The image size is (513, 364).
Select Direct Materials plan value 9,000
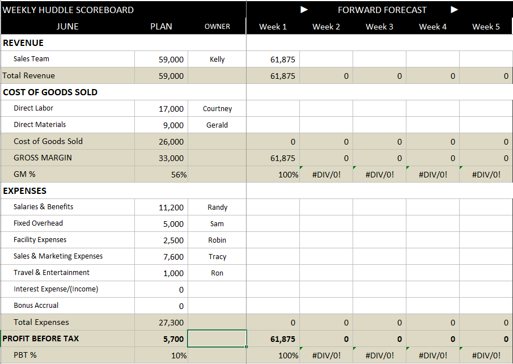pyautogui.click(x=161, y=125)
